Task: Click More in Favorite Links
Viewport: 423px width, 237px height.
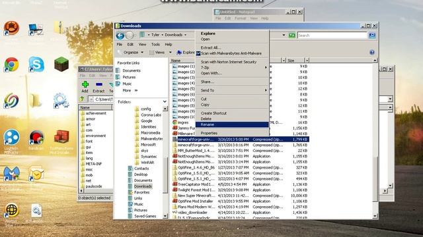Action: 130,91
